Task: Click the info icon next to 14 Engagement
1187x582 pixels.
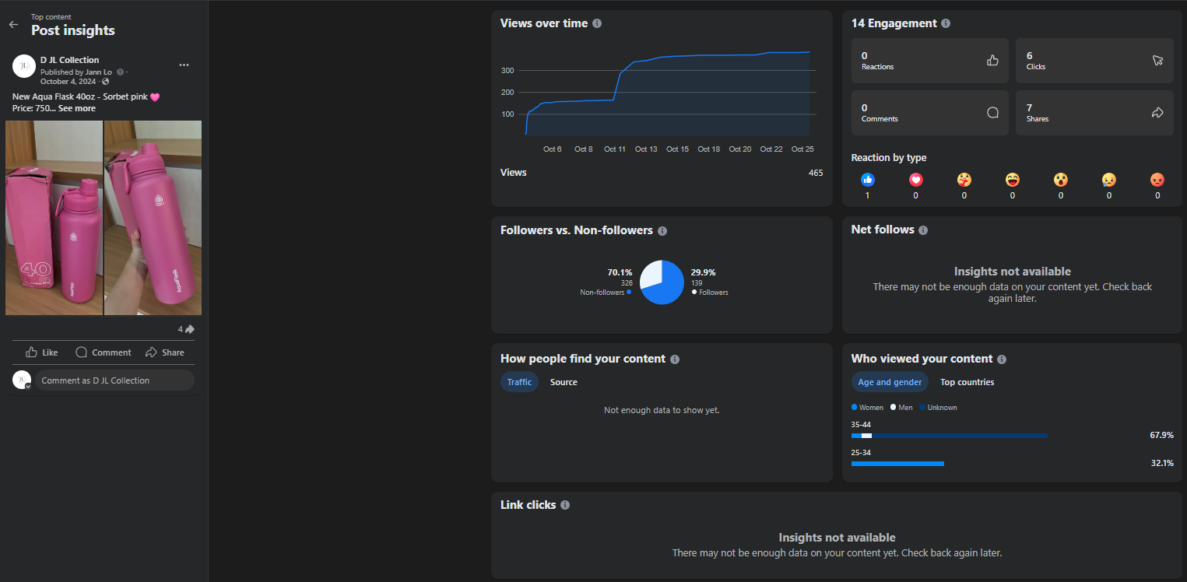Action: tap(946, 23)
